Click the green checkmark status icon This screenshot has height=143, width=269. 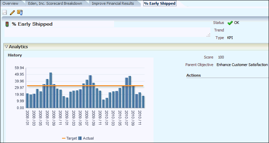click(230, 23)
